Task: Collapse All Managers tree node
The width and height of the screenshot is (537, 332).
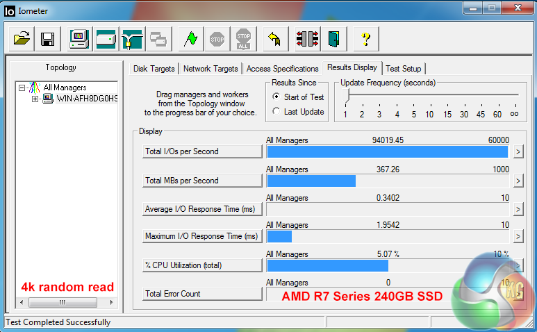Action: point(22,88)
